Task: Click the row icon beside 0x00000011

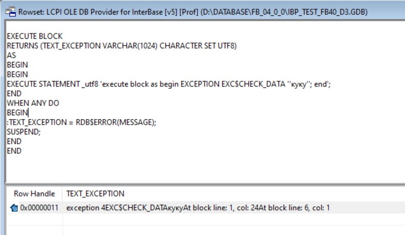Action: tap(14, 208)
